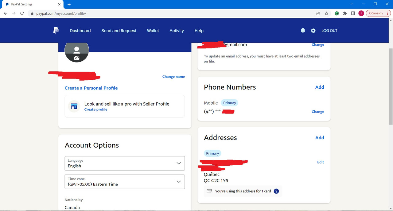Click LOG OUT
This screenshot has width=393, height=211.
[329, 31]
